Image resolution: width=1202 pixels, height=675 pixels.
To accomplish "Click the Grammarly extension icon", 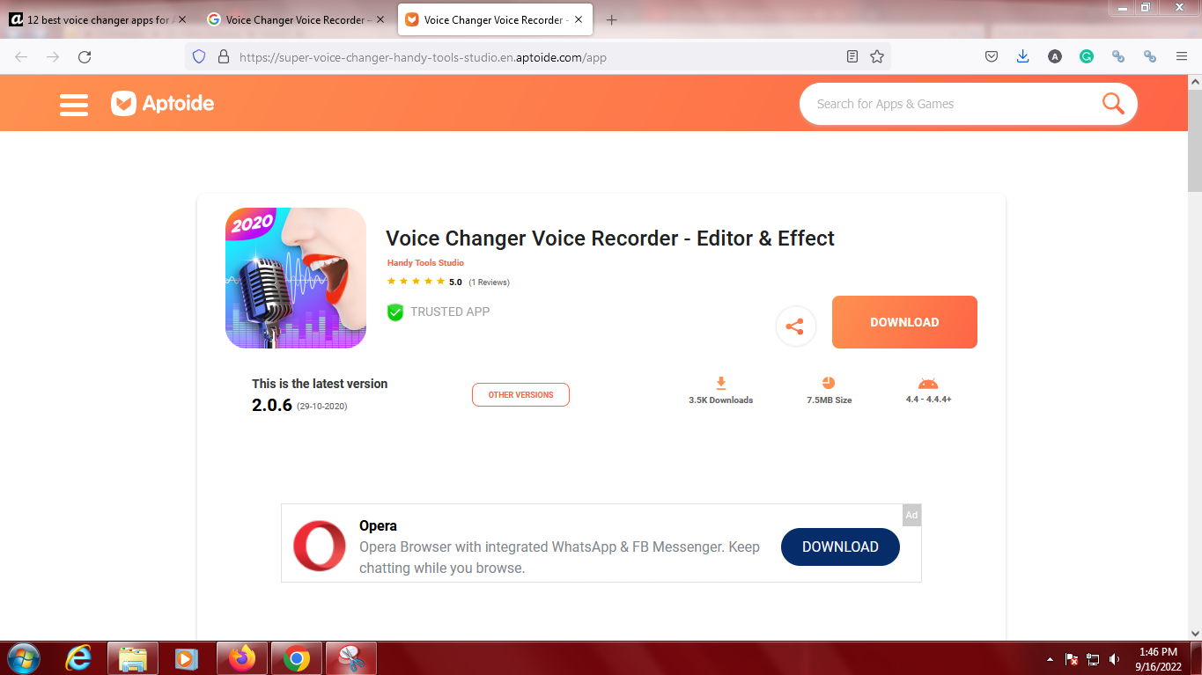I will point(1087,56).
